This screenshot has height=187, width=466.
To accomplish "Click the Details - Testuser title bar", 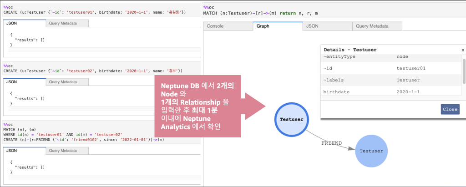I will [393, 50].
